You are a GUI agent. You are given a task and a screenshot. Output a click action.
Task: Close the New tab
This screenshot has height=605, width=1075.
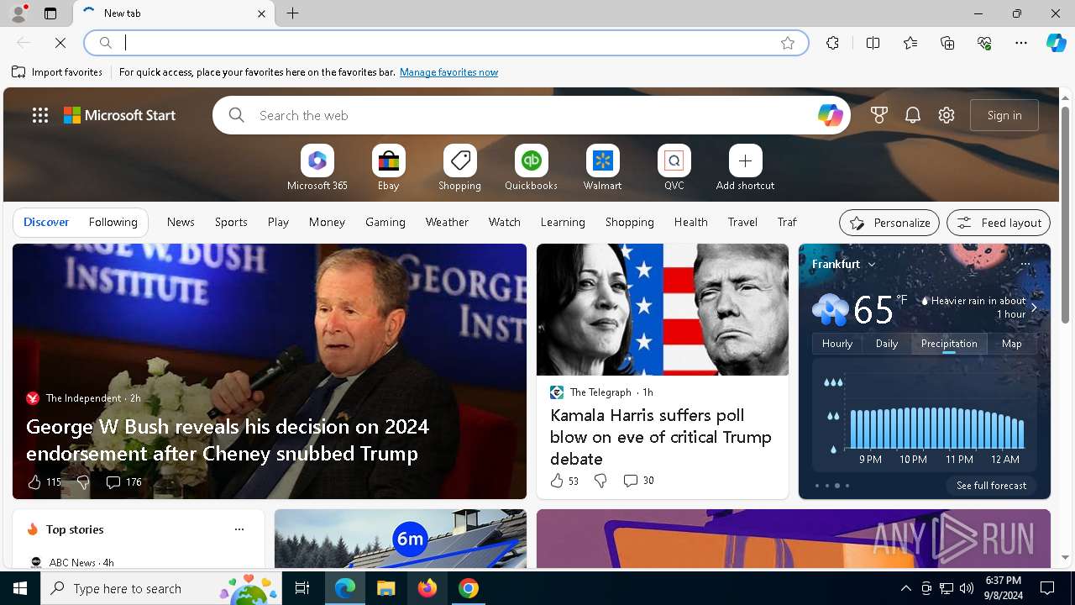pos(261,13)
